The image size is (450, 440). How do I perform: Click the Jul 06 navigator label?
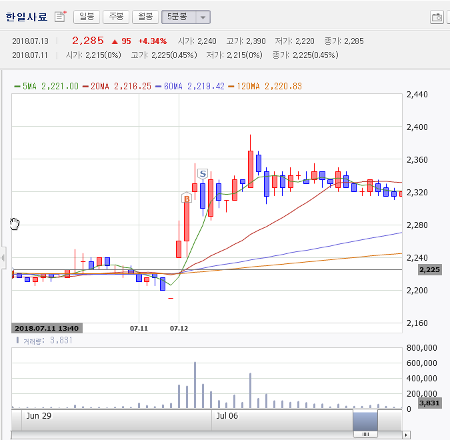click(227, 415)
